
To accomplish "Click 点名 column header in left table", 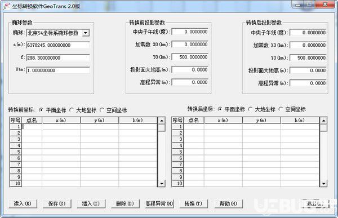I will click(x=32, y=120).
